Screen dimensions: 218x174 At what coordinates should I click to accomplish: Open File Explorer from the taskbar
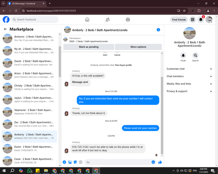pos(46,171)
